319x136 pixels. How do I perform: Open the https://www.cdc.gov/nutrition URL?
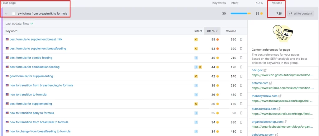click(282, 75)
